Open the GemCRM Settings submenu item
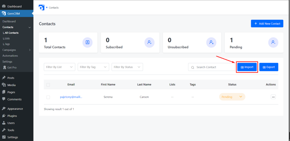Screen dimensions: 290x141 coord(7,61)
